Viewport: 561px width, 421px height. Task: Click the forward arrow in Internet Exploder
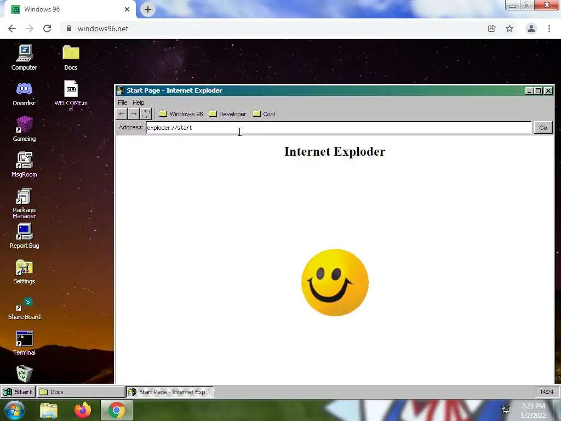point(134,114)
